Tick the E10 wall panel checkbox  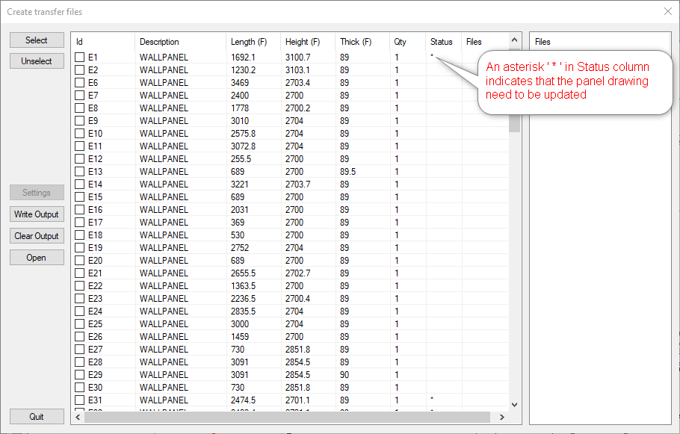click(x=80, y=134)
